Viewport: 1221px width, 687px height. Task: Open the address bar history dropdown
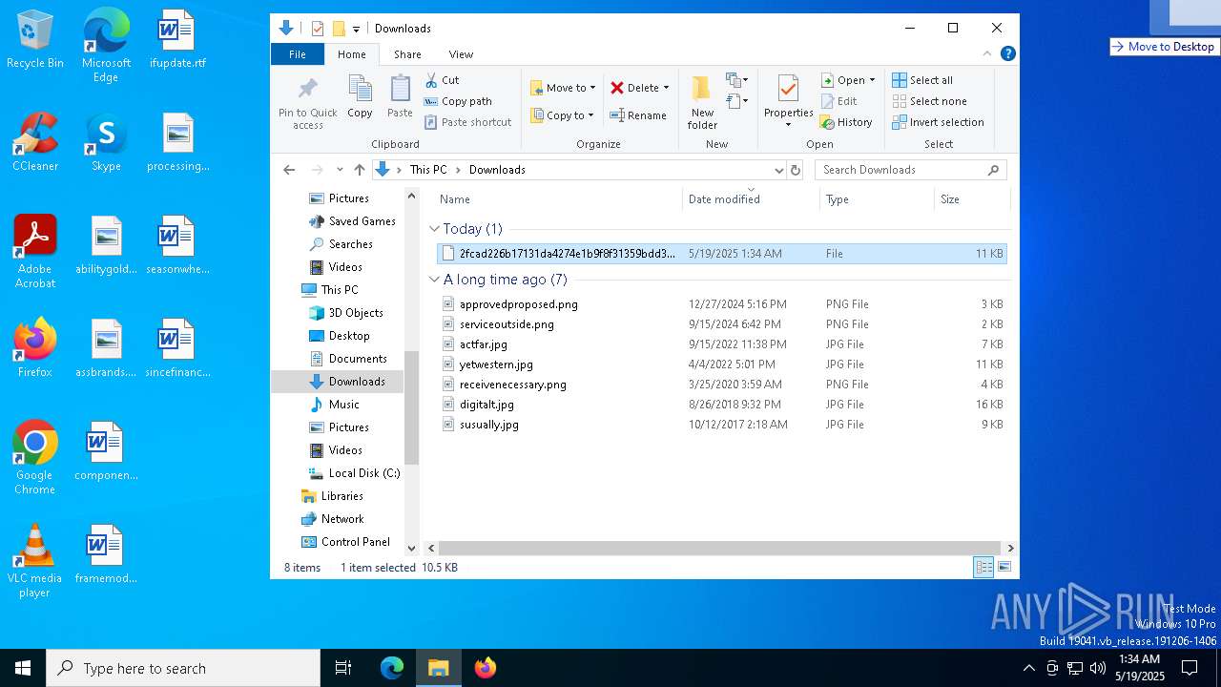click(x=778, y=170)
